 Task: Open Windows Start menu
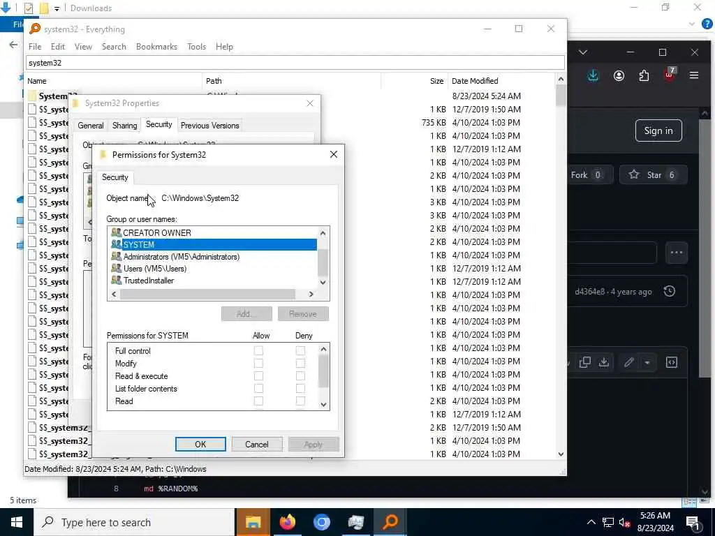click(x=17, y=522)
